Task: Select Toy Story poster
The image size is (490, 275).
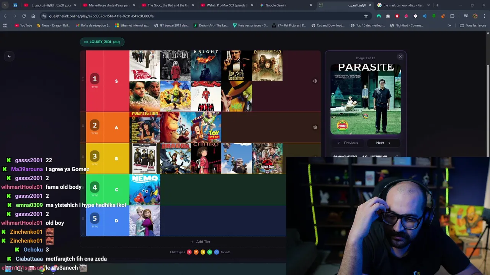Action: click(206, 128)
